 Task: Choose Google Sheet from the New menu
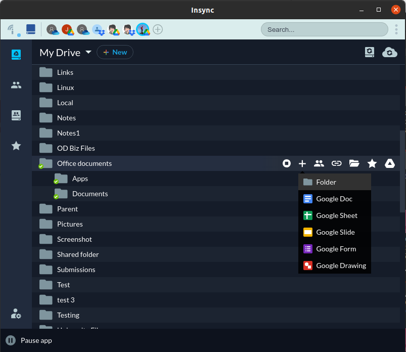(334, 215)
